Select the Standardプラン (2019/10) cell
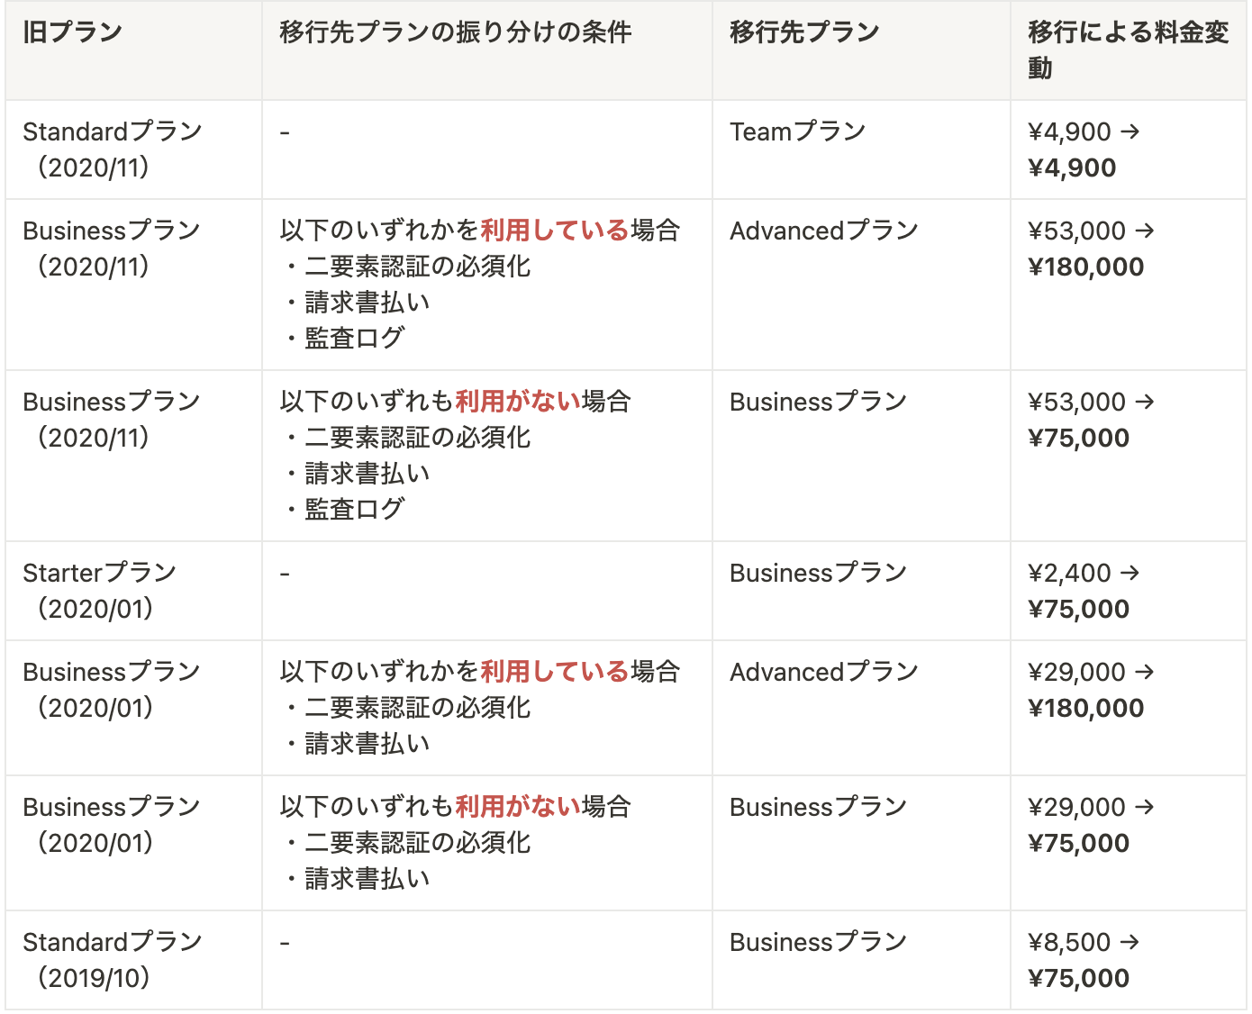Image resolution: width=1252 pixels, height=1014 pixels. pyautogui.click(x=112, y=960)
